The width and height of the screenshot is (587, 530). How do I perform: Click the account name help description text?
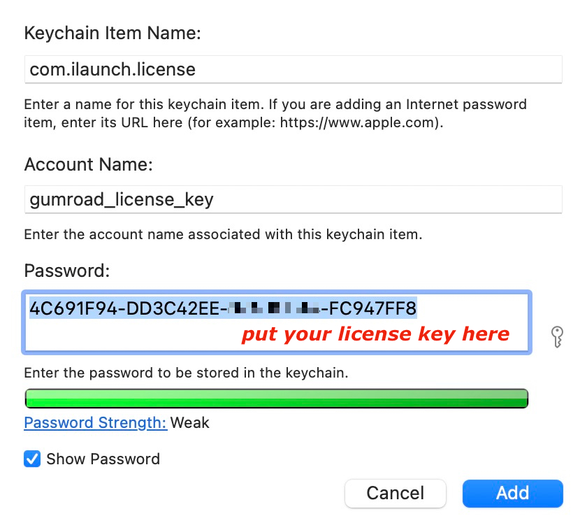(223, 234)
